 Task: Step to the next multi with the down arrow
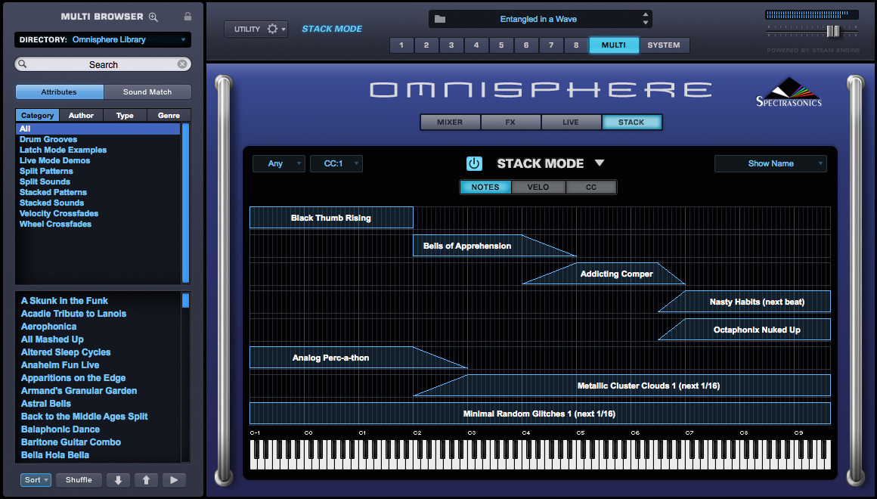[646, 23]
